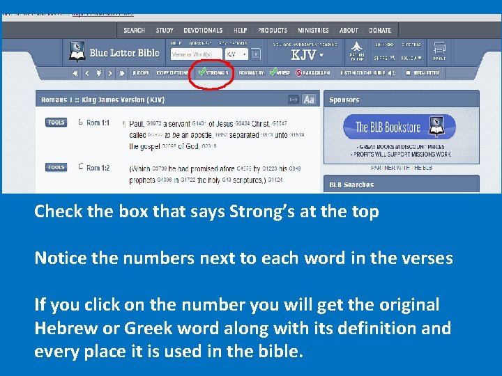Click the speaker icon for Listen to the Bible
502x376 pixels.
tap(392, 73)
